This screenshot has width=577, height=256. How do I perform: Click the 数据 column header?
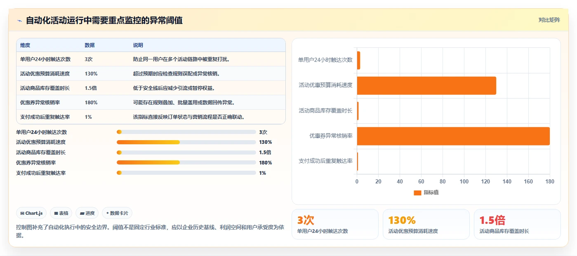pos(89,45)
